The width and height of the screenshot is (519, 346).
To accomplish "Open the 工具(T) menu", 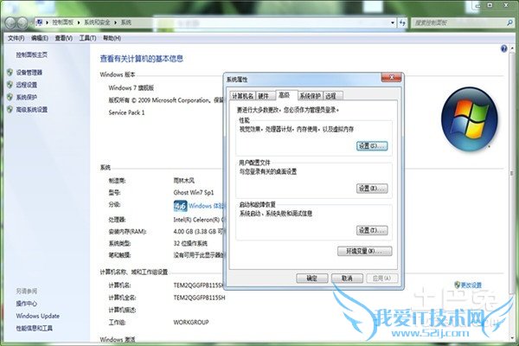I will 87,38.
